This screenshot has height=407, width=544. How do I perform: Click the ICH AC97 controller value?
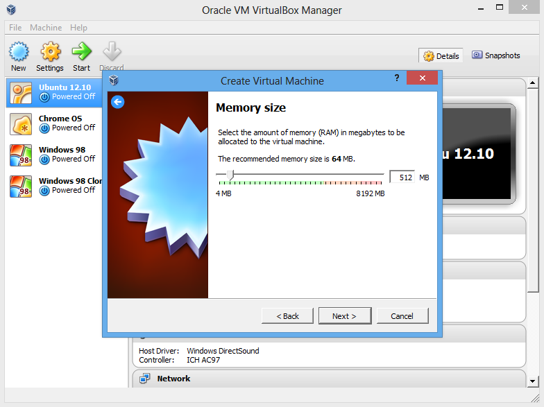click(x=203, y=360)
